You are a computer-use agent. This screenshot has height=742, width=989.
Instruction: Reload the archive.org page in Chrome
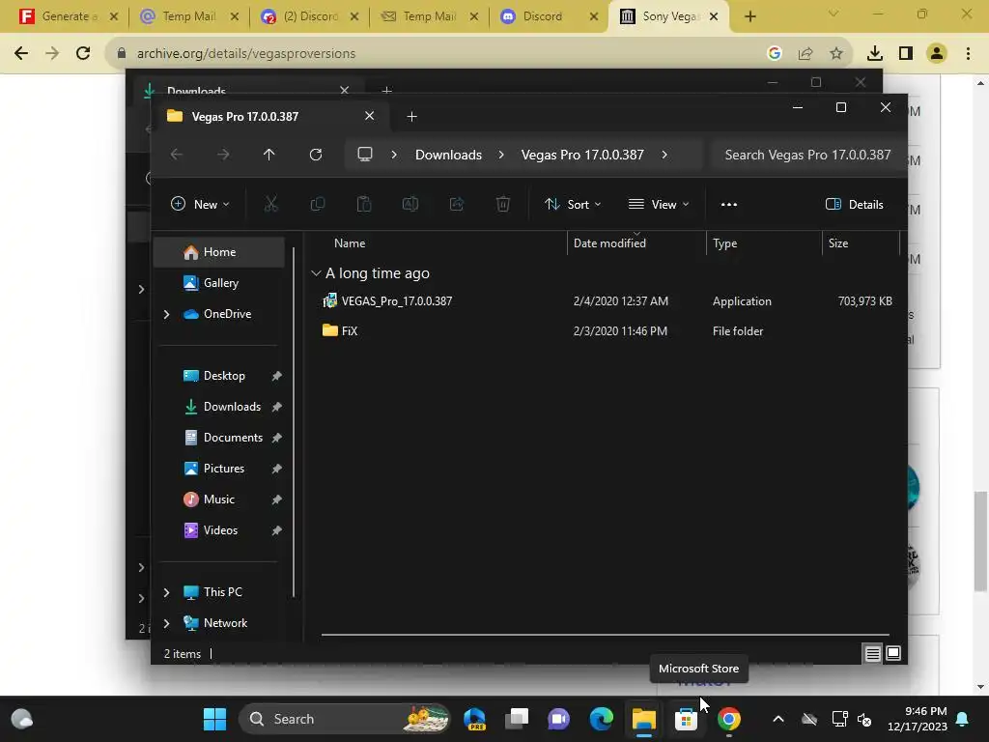pos(83,53)
